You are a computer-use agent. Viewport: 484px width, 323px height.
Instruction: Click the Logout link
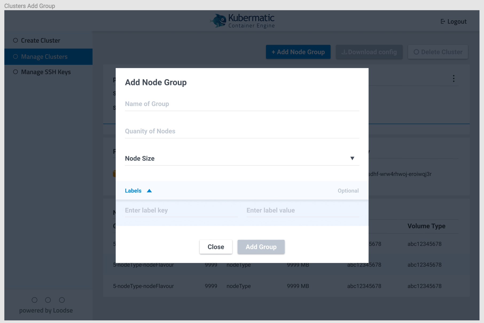point(454,22)
